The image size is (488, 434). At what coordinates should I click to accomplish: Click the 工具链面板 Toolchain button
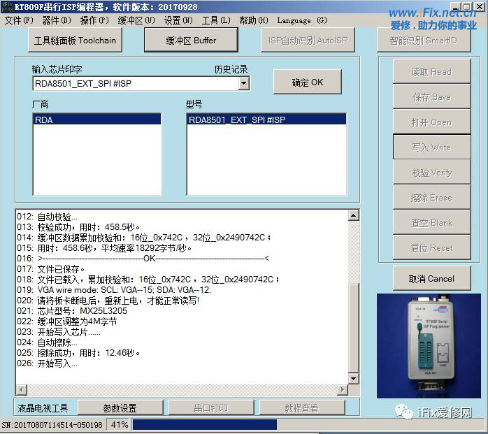[76, 40]
